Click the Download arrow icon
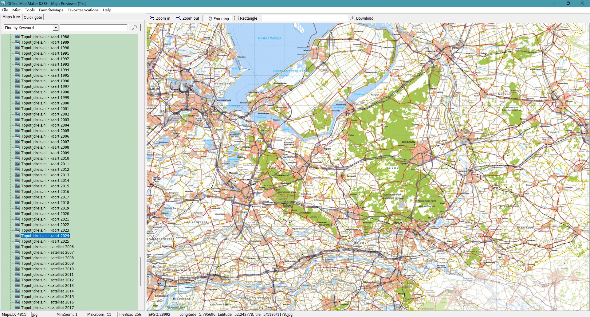 (352, 18)
